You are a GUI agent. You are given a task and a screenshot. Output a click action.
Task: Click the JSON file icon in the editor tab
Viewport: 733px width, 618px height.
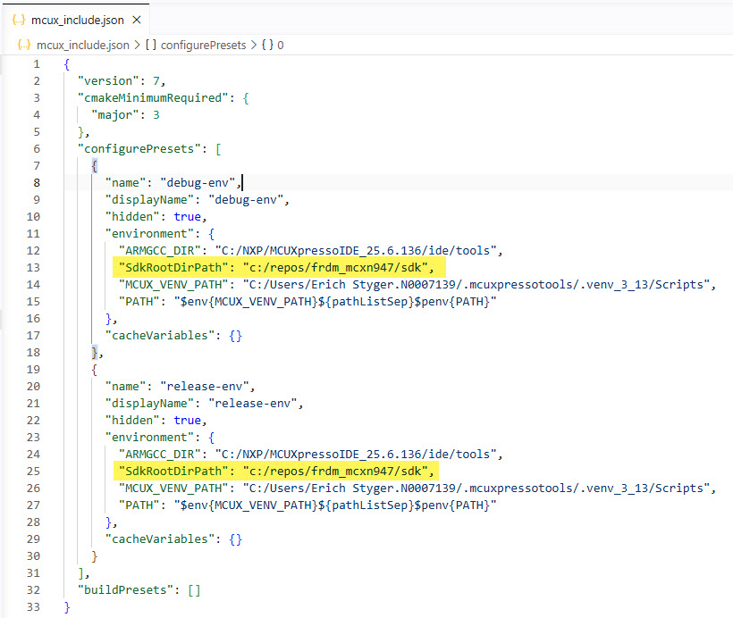[20, 19]
